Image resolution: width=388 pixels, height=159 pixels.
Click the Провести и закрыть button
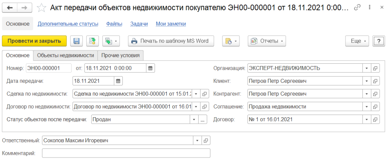click(x=34, y=41)
